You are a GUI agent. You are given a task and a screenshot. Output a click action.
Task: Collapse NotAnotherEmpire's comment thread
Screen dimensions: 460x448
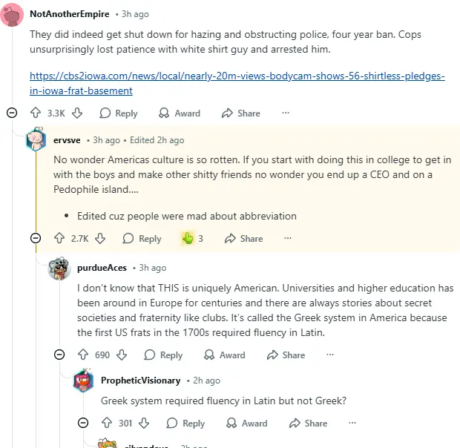tap(11, 113)
